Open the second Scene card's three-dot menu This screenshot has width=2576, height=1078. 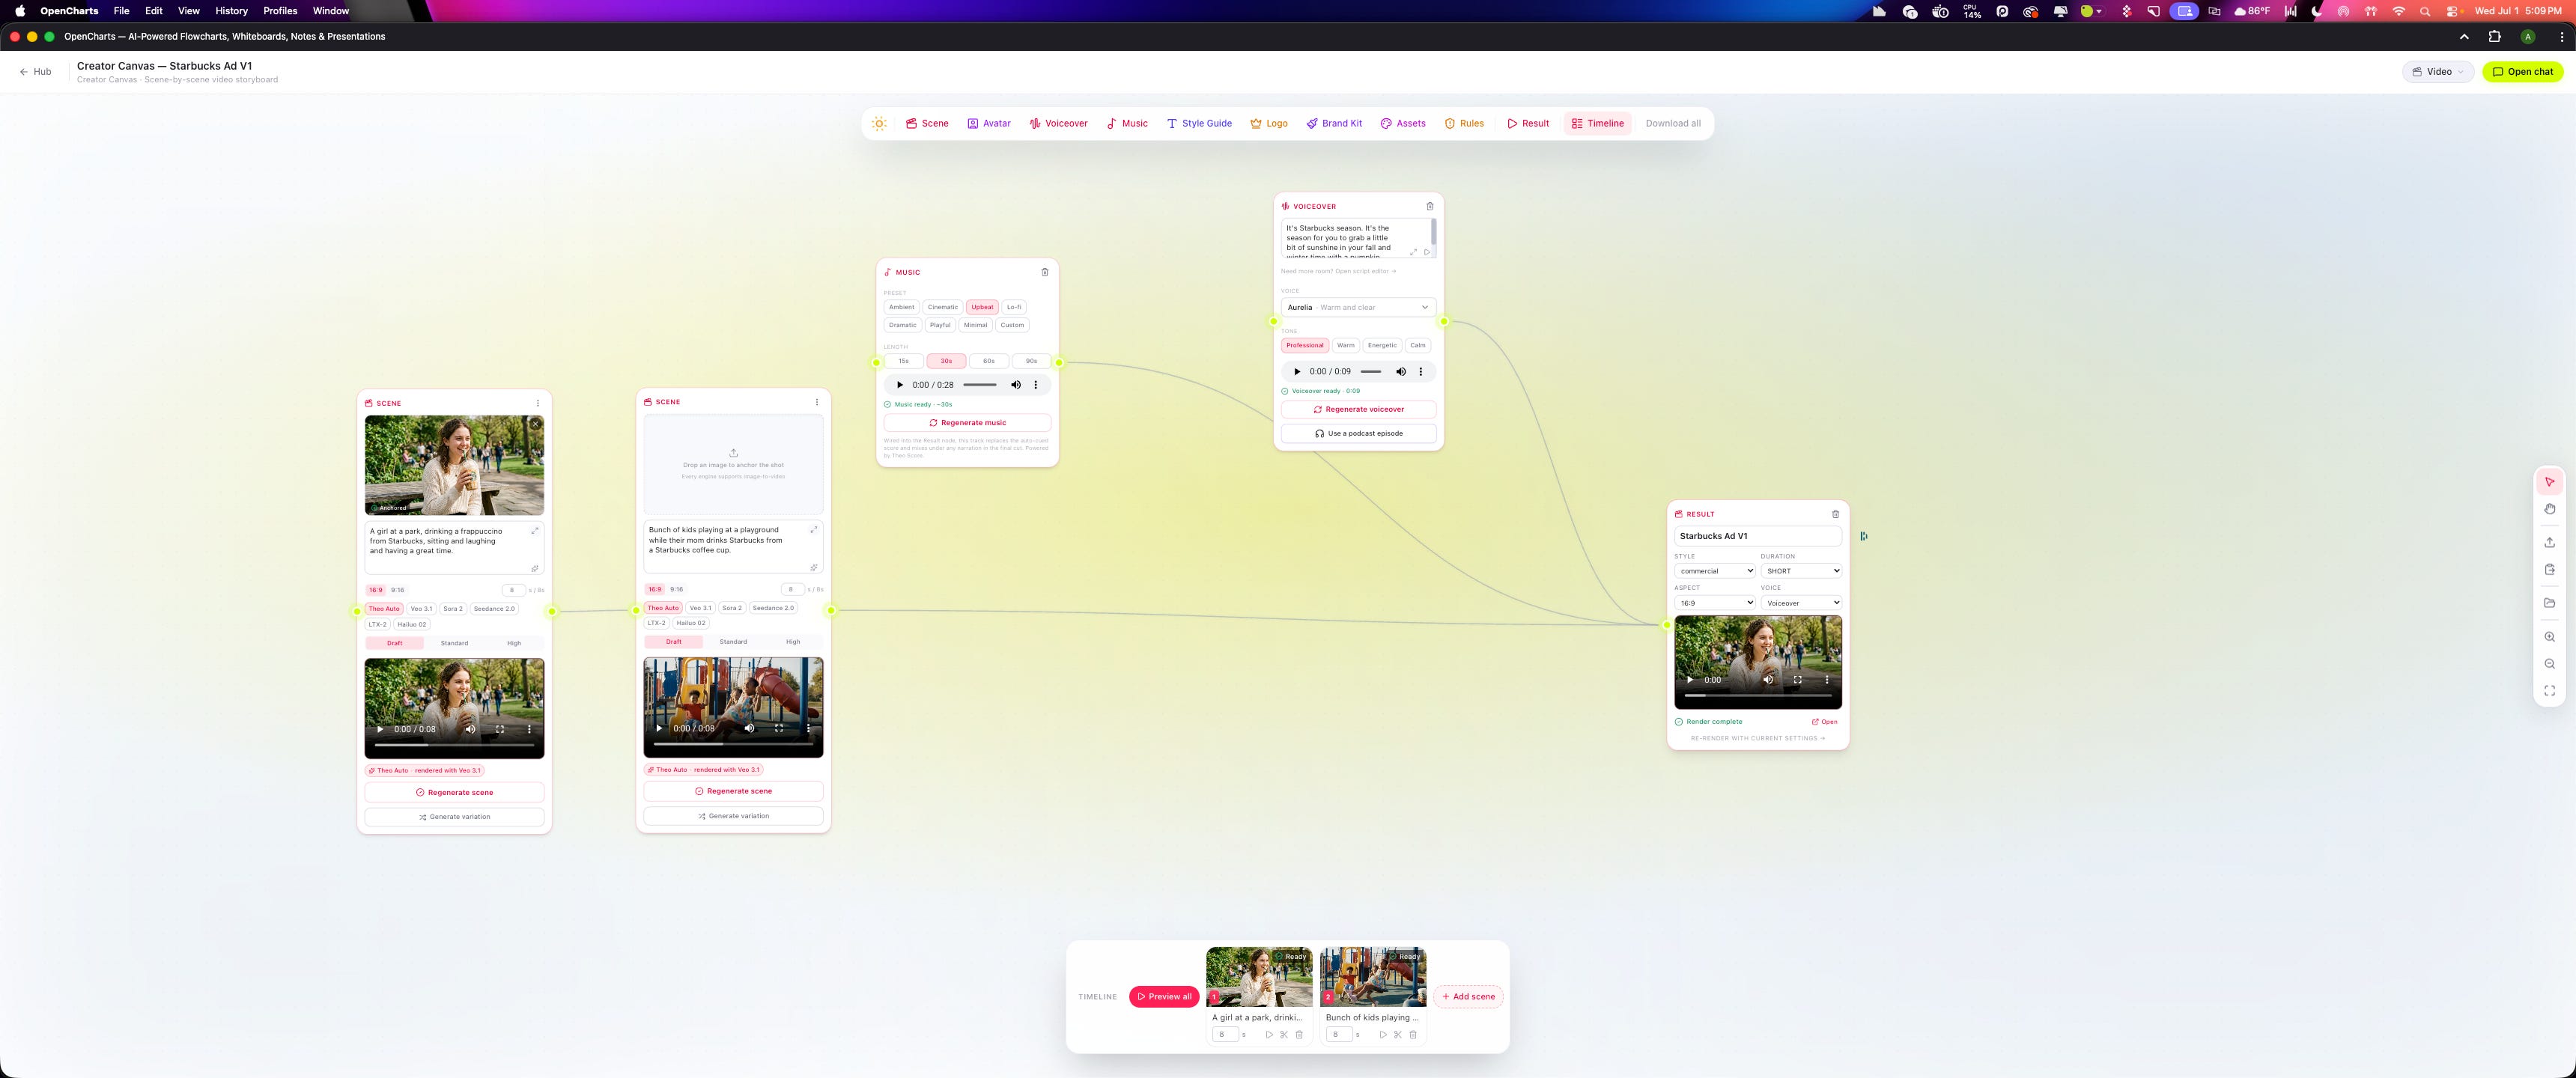(x=817, y=402)
